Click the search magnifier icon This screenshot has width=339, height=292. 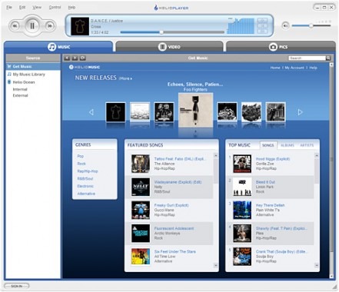click(x=328, y=58)
